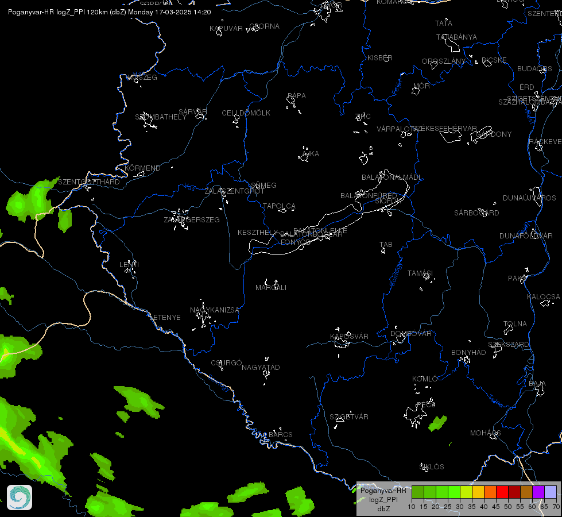Viewport: 562px width, 517px height.
Task: Click the KÖRMEND town label
Action: pyautogui.click(x=142, y=168)
